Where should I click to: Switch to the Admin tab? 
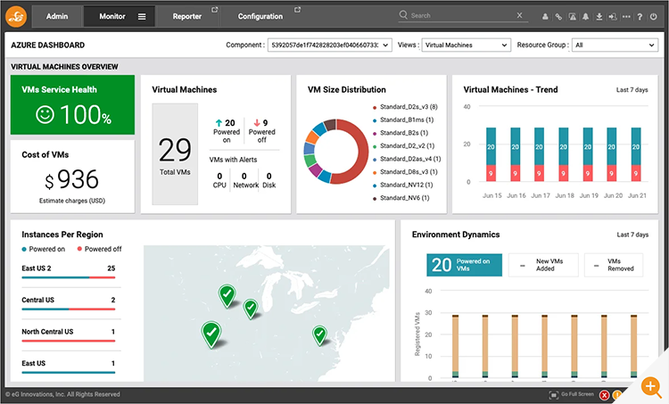click(x=57, y=16)
